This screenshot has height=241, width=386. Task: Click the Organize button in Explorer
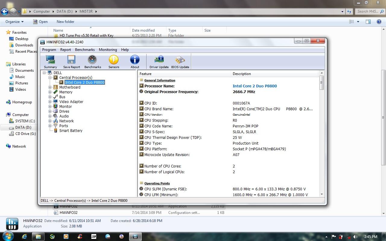14,22
